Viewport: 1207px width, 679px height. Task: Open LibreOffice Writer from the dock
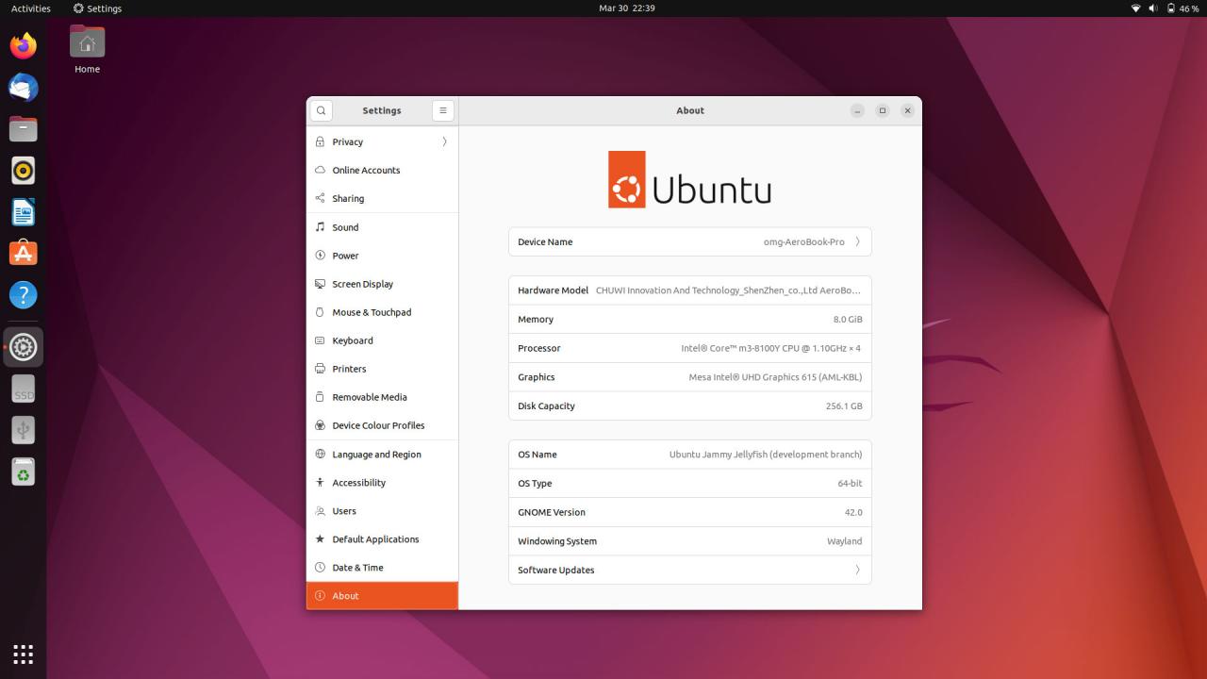click(x=24, y=212)
